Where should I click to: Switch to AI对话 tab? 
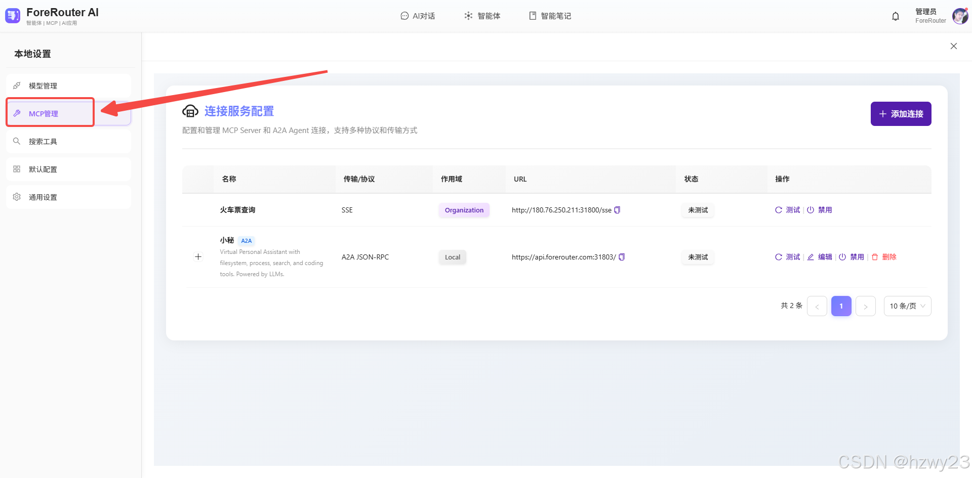click(x=418, y=16)
